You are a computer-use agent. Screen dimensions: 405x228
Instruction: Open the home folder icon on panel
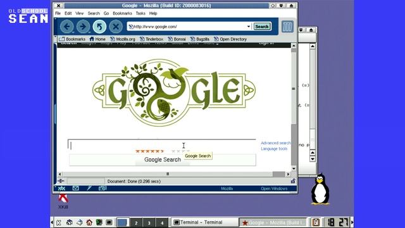tap(89, 222)
